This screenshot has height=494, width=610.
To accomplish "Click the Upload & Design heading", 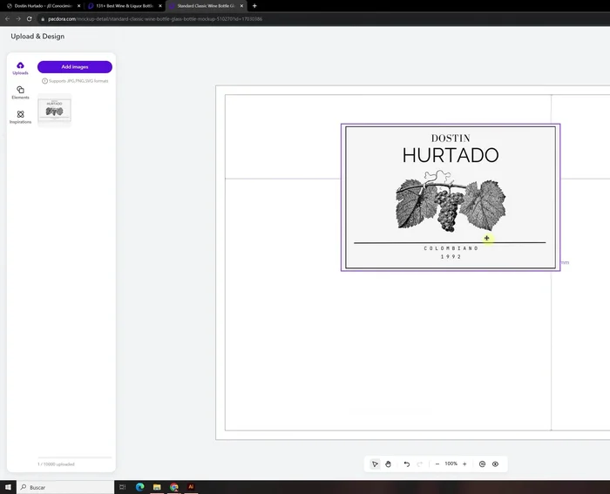I will point(37,37).
